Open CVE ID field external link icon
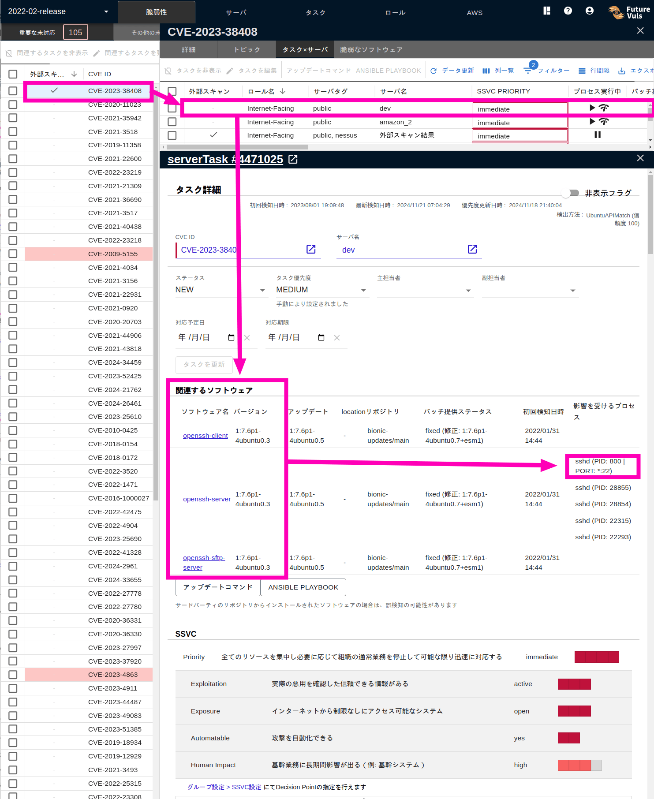The height and width of the screenshot is (799, 654). click(x=311, y=249)
